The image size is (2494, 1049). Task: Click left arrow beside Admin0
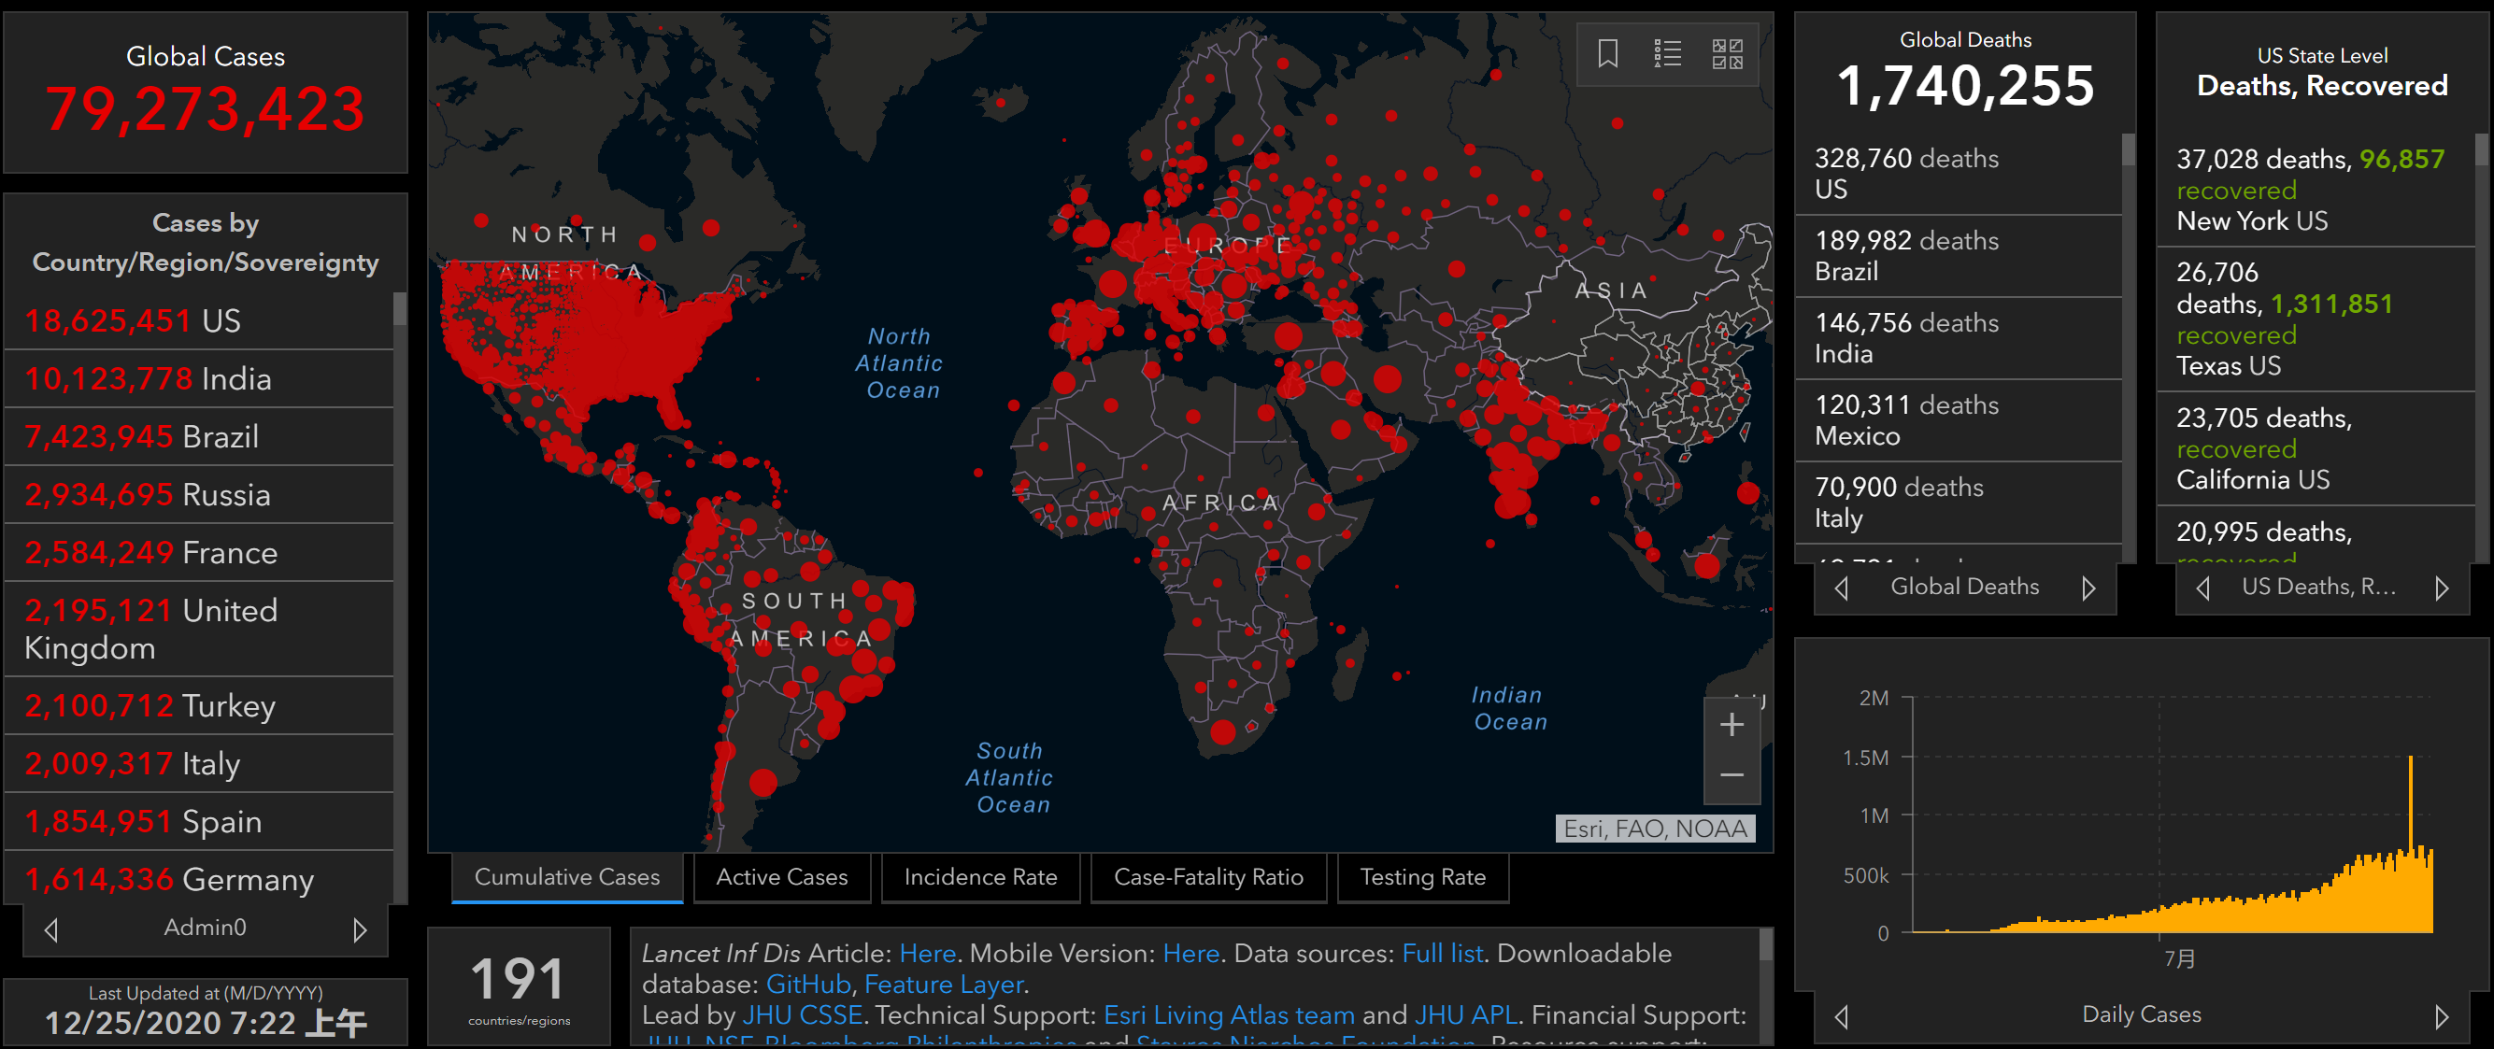(52, 929)
